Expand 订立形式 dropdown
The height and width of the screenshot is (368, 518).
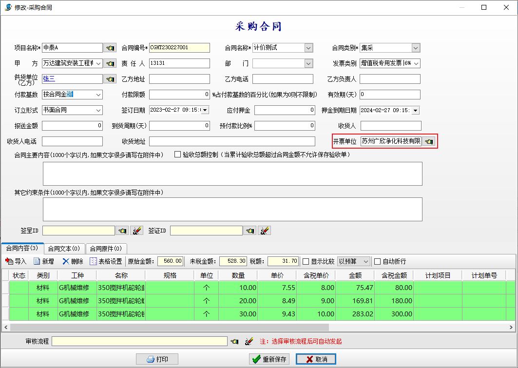[98, 110]
